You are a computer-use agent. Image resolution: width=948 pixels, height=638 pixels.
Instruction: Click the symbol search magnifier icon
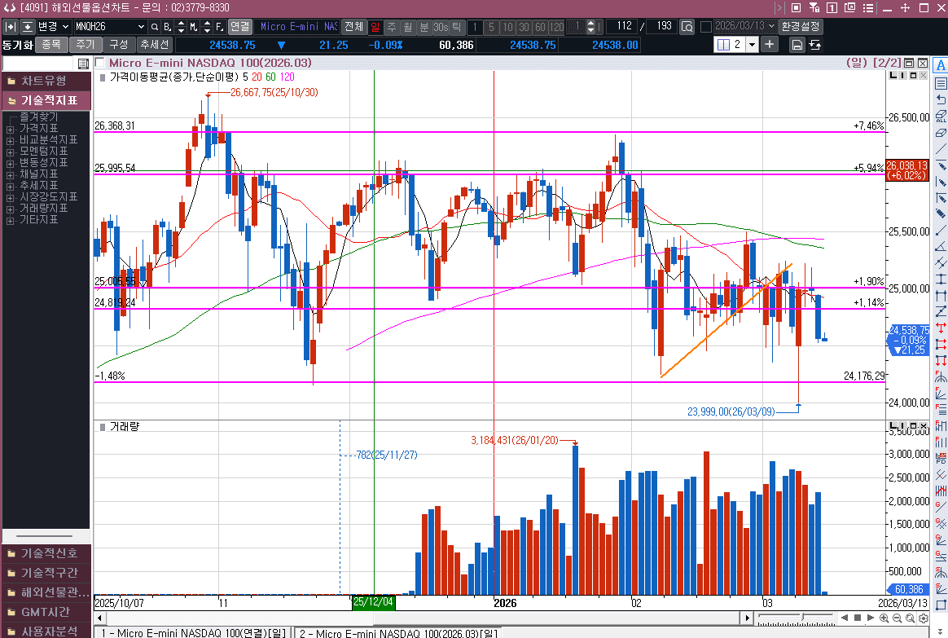[154, 27]
